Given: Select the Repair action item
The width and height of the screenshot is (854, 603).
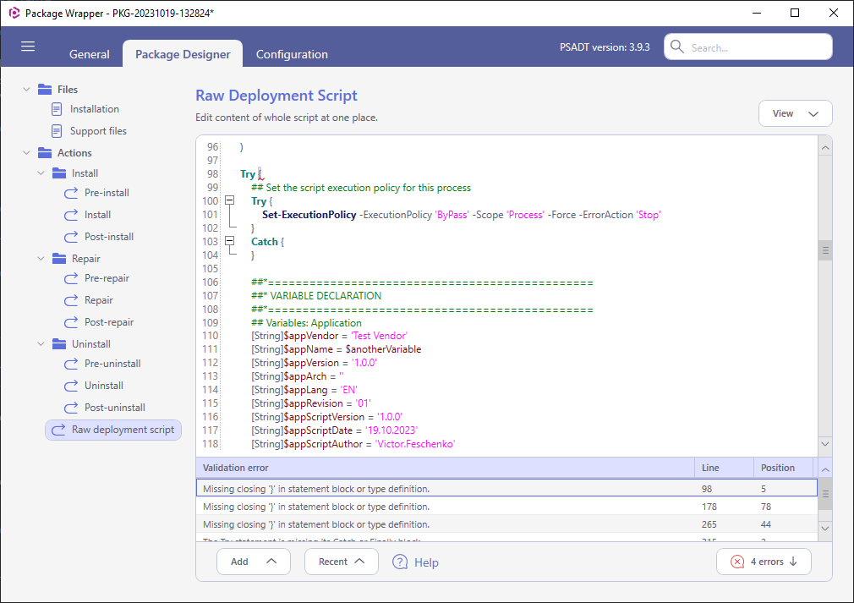Looking at the screenshot, I should pos(99,301).
